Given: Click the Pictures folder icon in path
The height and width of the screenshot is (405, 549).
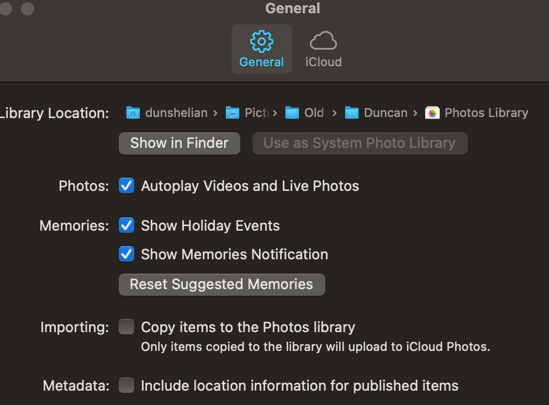Looking at the screenshot, I should click(x=233, y=113).
